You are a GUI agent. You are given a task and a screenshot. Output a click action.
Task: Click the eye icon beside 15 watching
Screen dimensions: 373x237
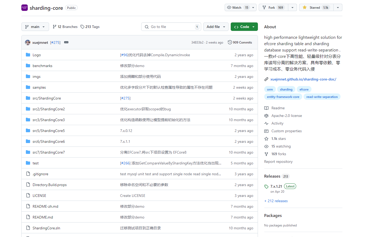(x=266, y=146)
